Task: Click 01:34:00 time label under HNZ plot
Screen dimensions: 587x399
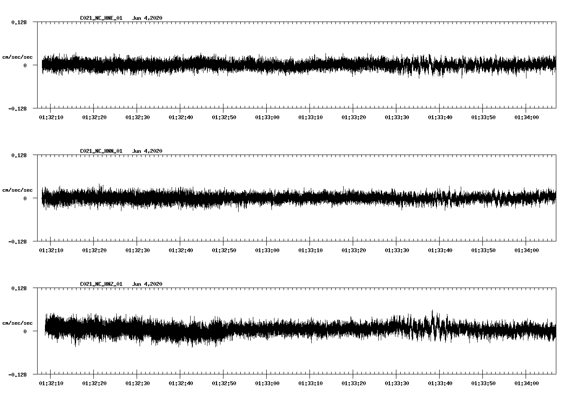Action: 526,383
